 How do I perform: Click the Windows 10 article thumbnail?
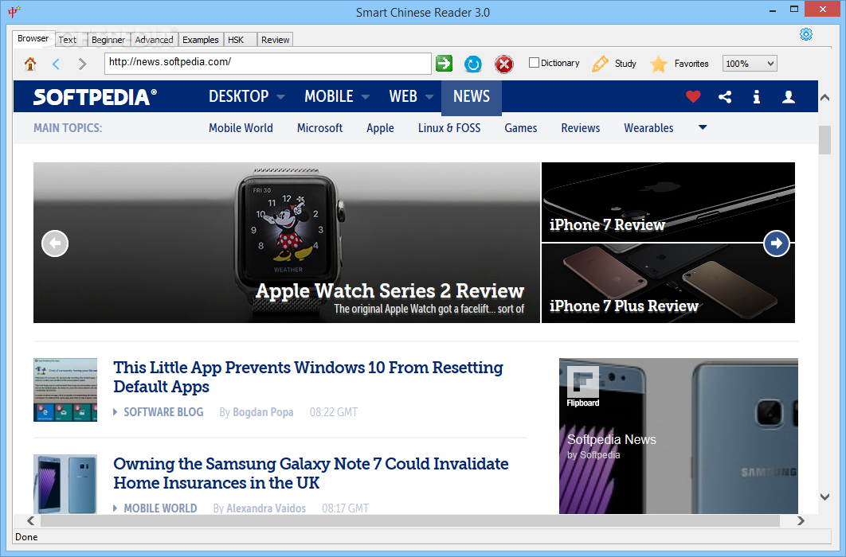tap(65, 389)
